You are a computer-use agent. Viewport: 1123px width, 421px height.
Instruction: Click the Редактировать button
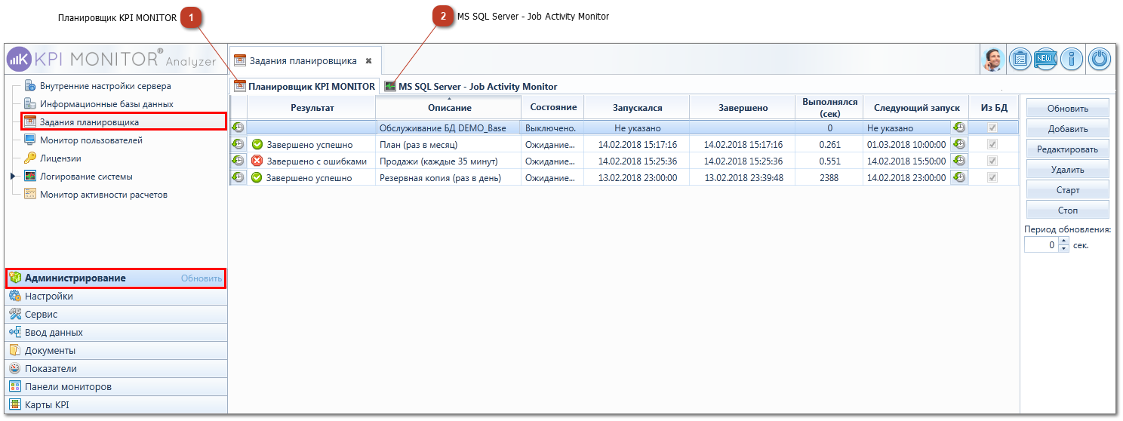pos(1067,149)
